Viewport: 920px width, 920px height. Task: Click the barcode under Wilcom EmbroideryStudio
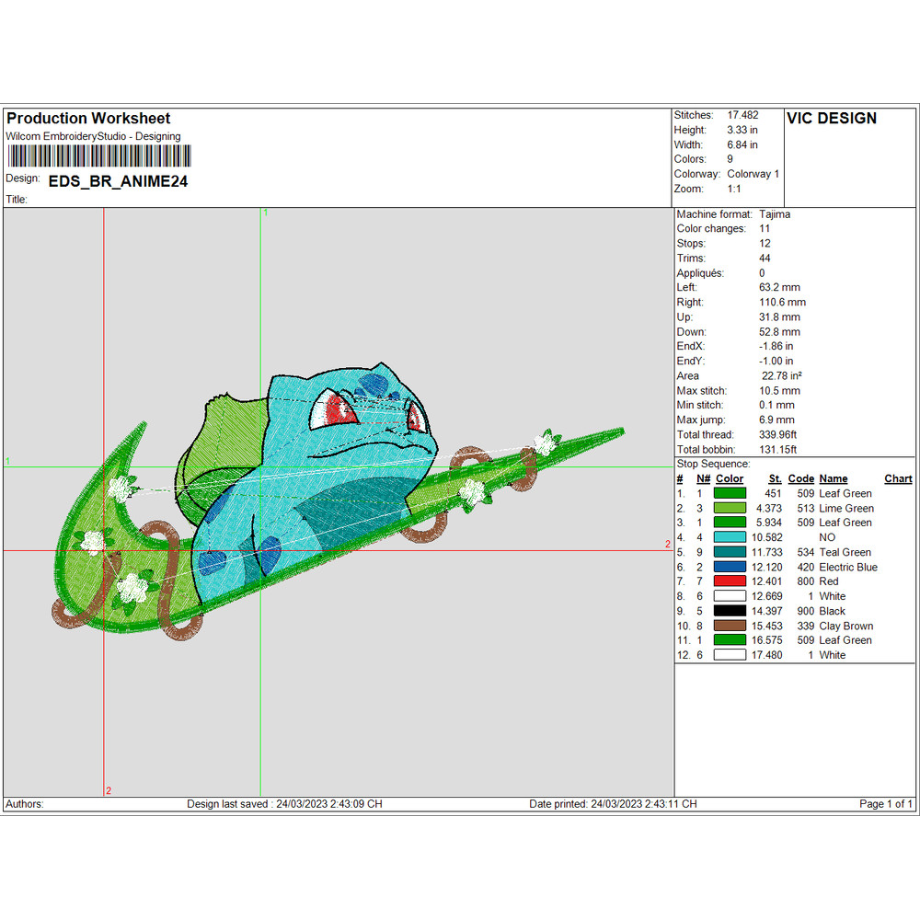(x=98, y=156)
